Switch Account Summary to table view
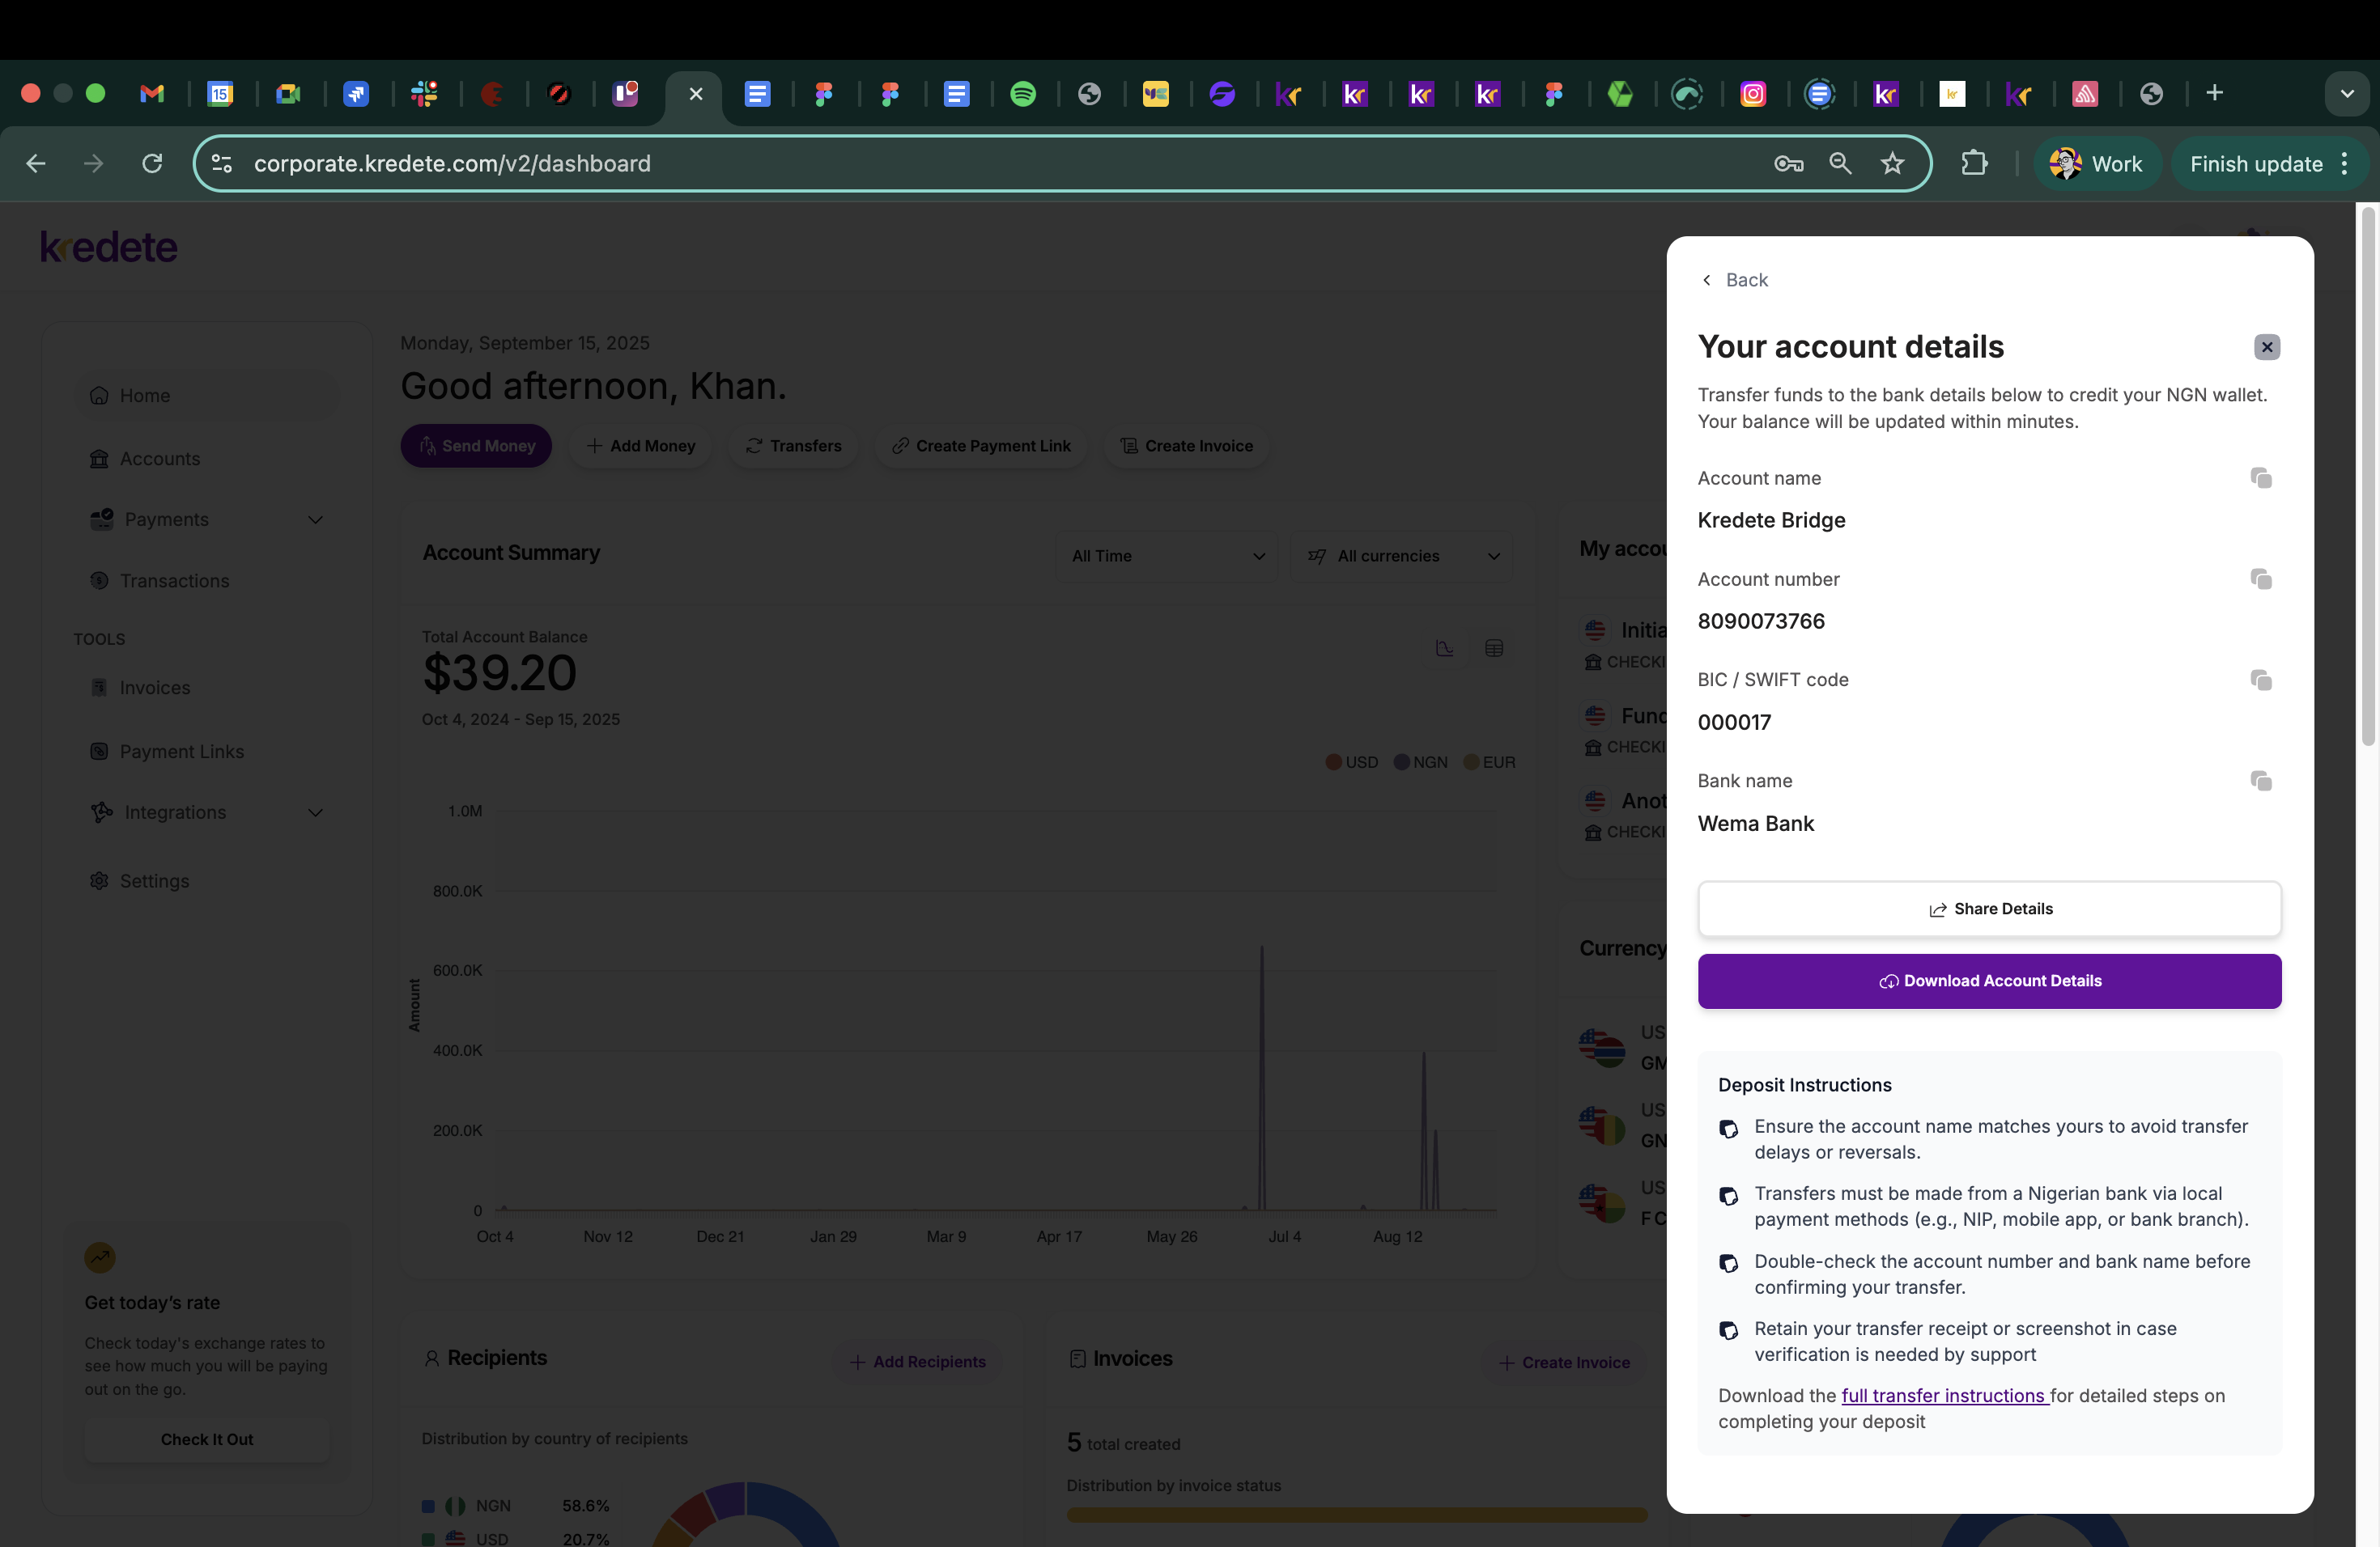 coord(1494,647)
